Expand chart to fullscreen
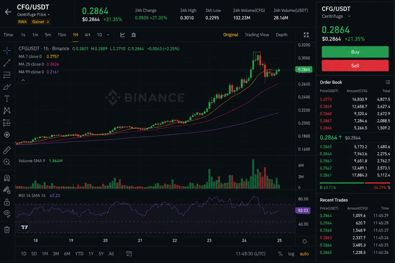Viewport: 395px width, 263px height. click(306, 35)
